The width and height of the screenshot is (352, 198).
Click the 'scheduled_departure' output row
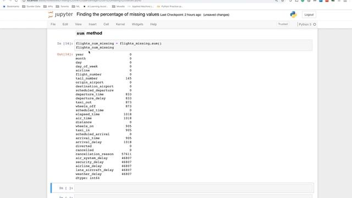tap(103, 90)
